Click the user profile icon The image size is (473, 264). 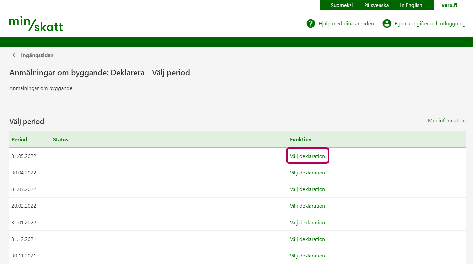click(x=387, y=23)
